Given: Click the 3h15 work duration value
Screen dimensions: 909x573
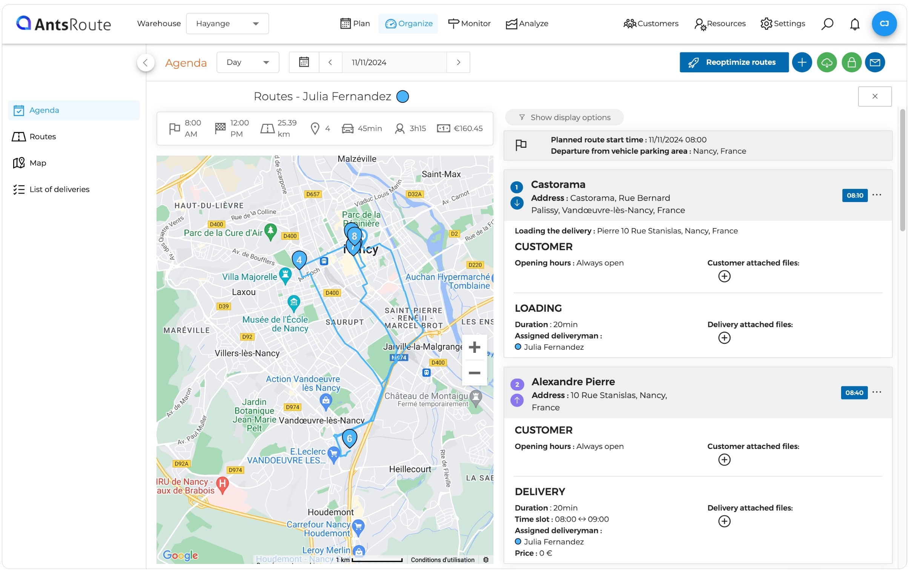Looking at the screenshot, I should 418,128.
